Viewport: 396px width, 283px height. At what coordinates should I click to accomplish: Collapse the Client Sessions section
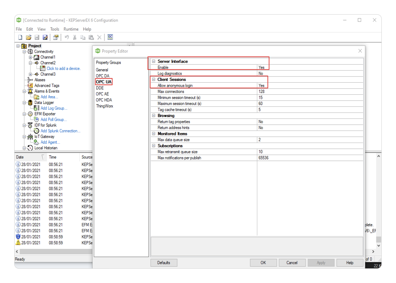(x=154, y=79)
